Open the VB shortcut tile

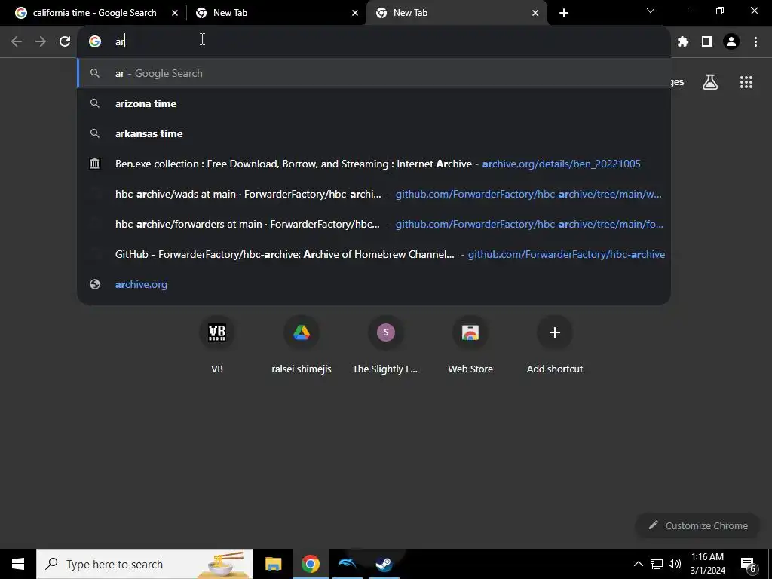point(217,344)
